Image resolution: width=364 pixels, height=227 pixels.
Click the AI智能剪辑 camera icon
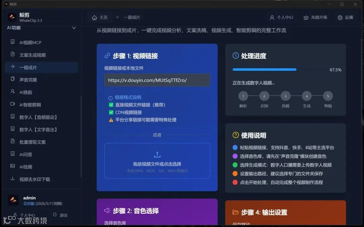click(12, 104)
